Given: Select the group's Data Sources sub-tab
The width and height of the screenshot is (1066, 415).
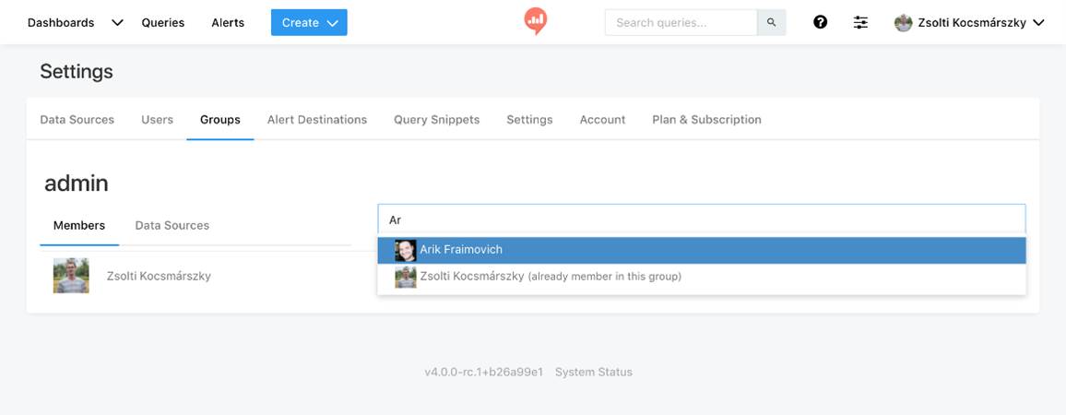Looking at the screenshot, I should point(172,225).
